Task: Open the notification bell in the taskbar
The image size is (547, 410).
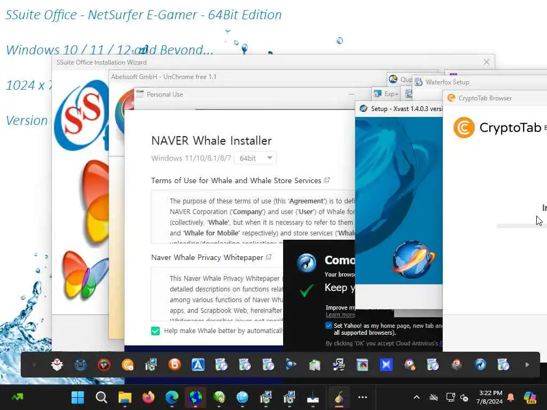Action: click(511, 397)
